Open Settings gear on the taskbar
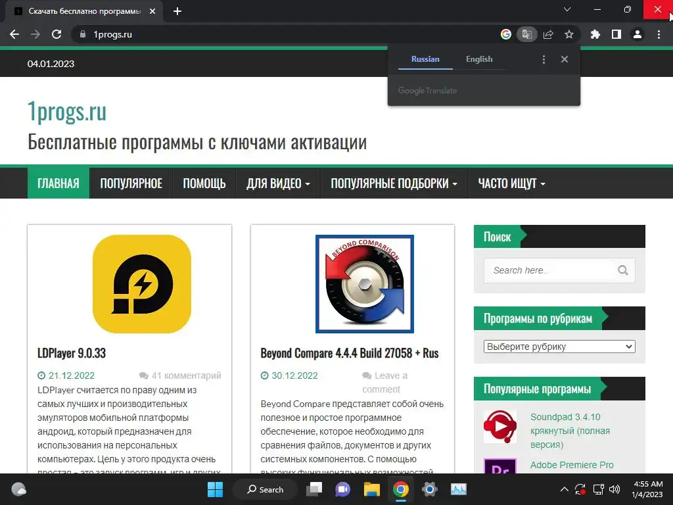The width and height of the screenshot is (673, 505). click(429, 489)
